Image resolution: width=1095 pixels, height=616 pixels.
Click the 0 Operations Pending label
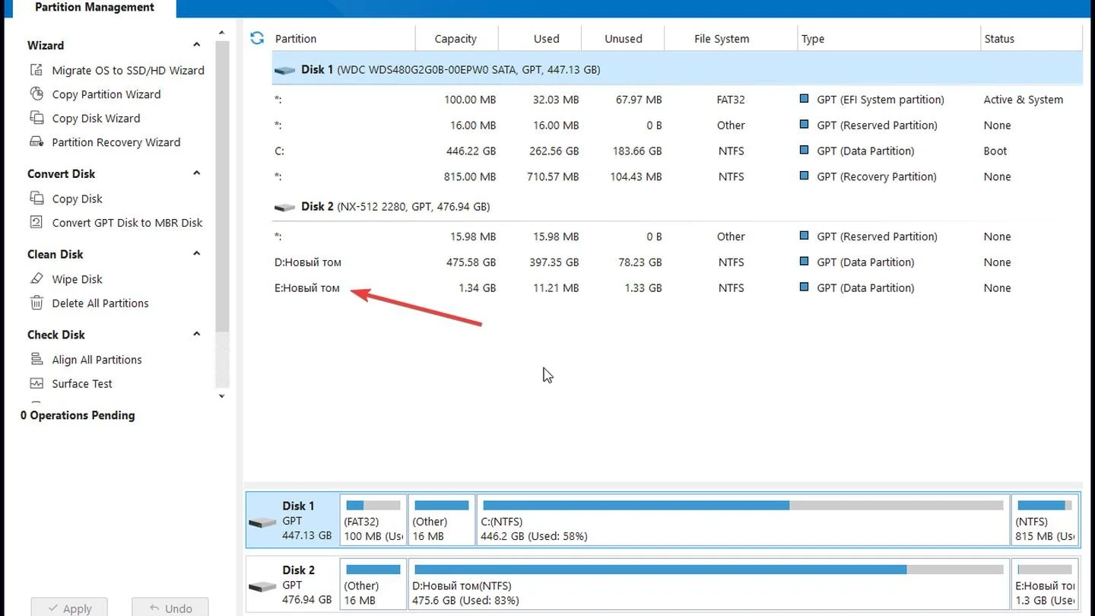[x=78, y=415]
